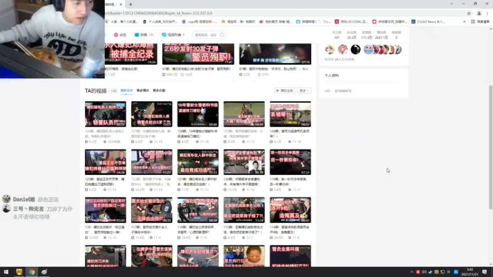Open video 122 thumbnail, duration 17:27
This screenshot has width=493, height=277.
pos(152,162)
